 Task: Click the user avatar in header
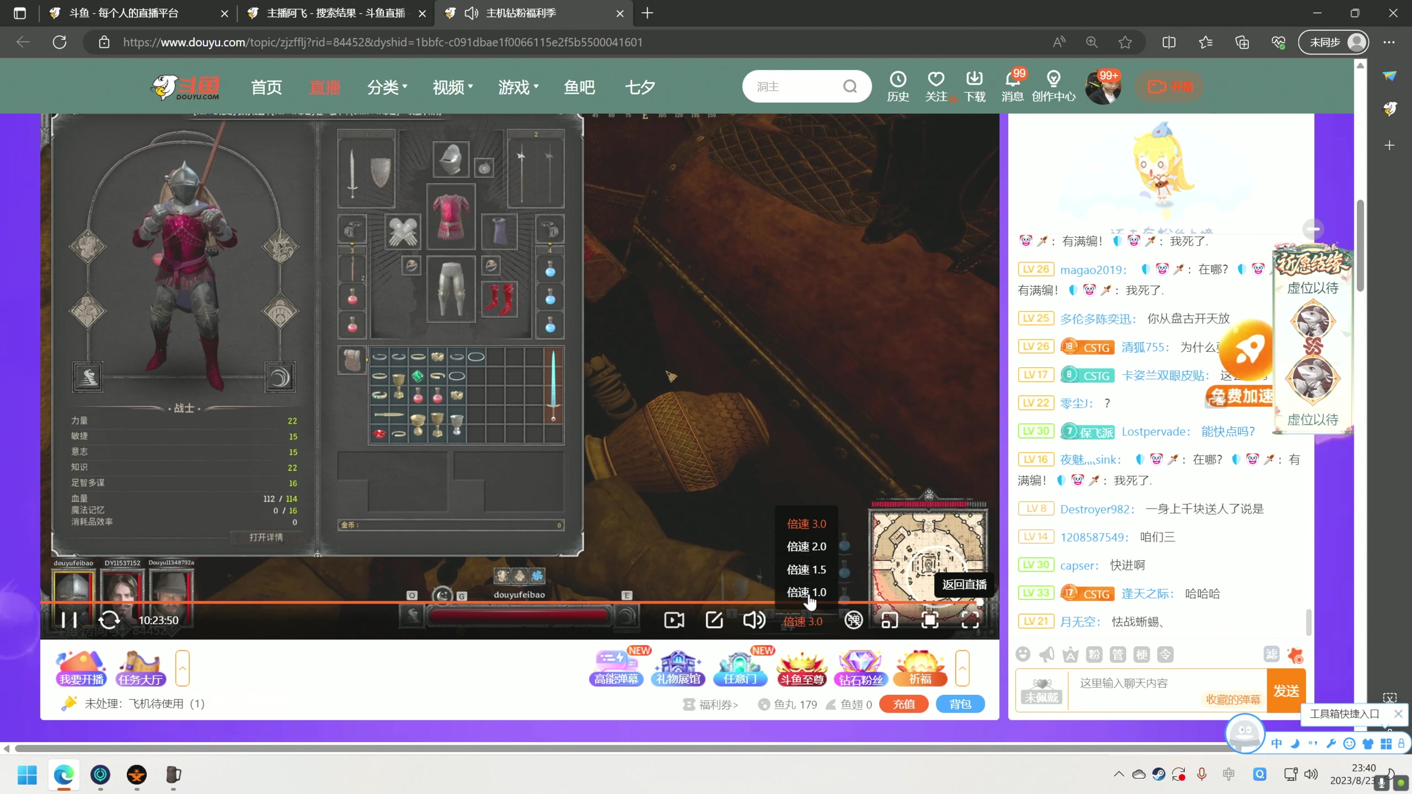click(1103, 87)
